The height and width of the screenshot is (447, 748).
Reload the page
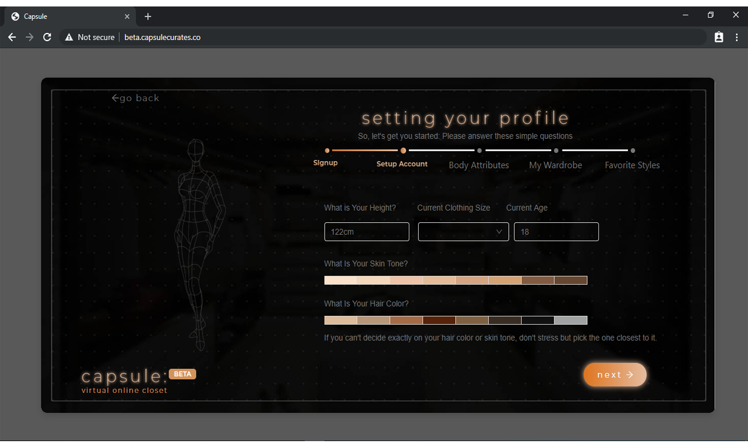(x=47, y=37)
